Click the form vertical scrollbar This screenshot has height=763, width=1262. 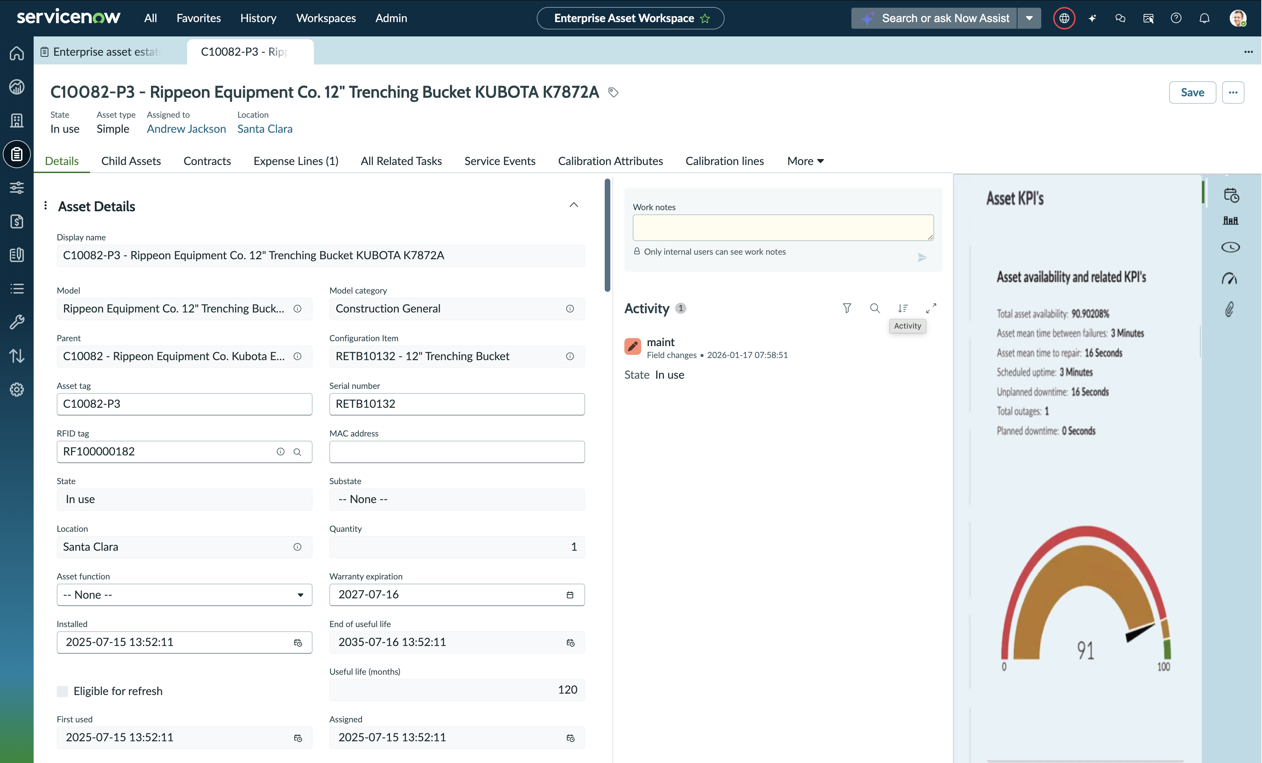[608, 235]
